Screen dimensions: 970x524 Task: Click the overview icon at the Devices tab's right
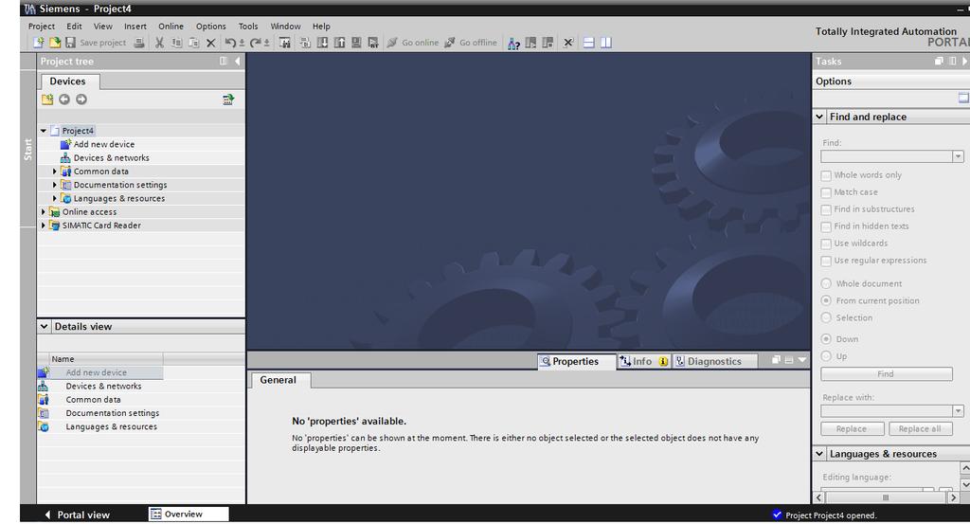[228, 99]
